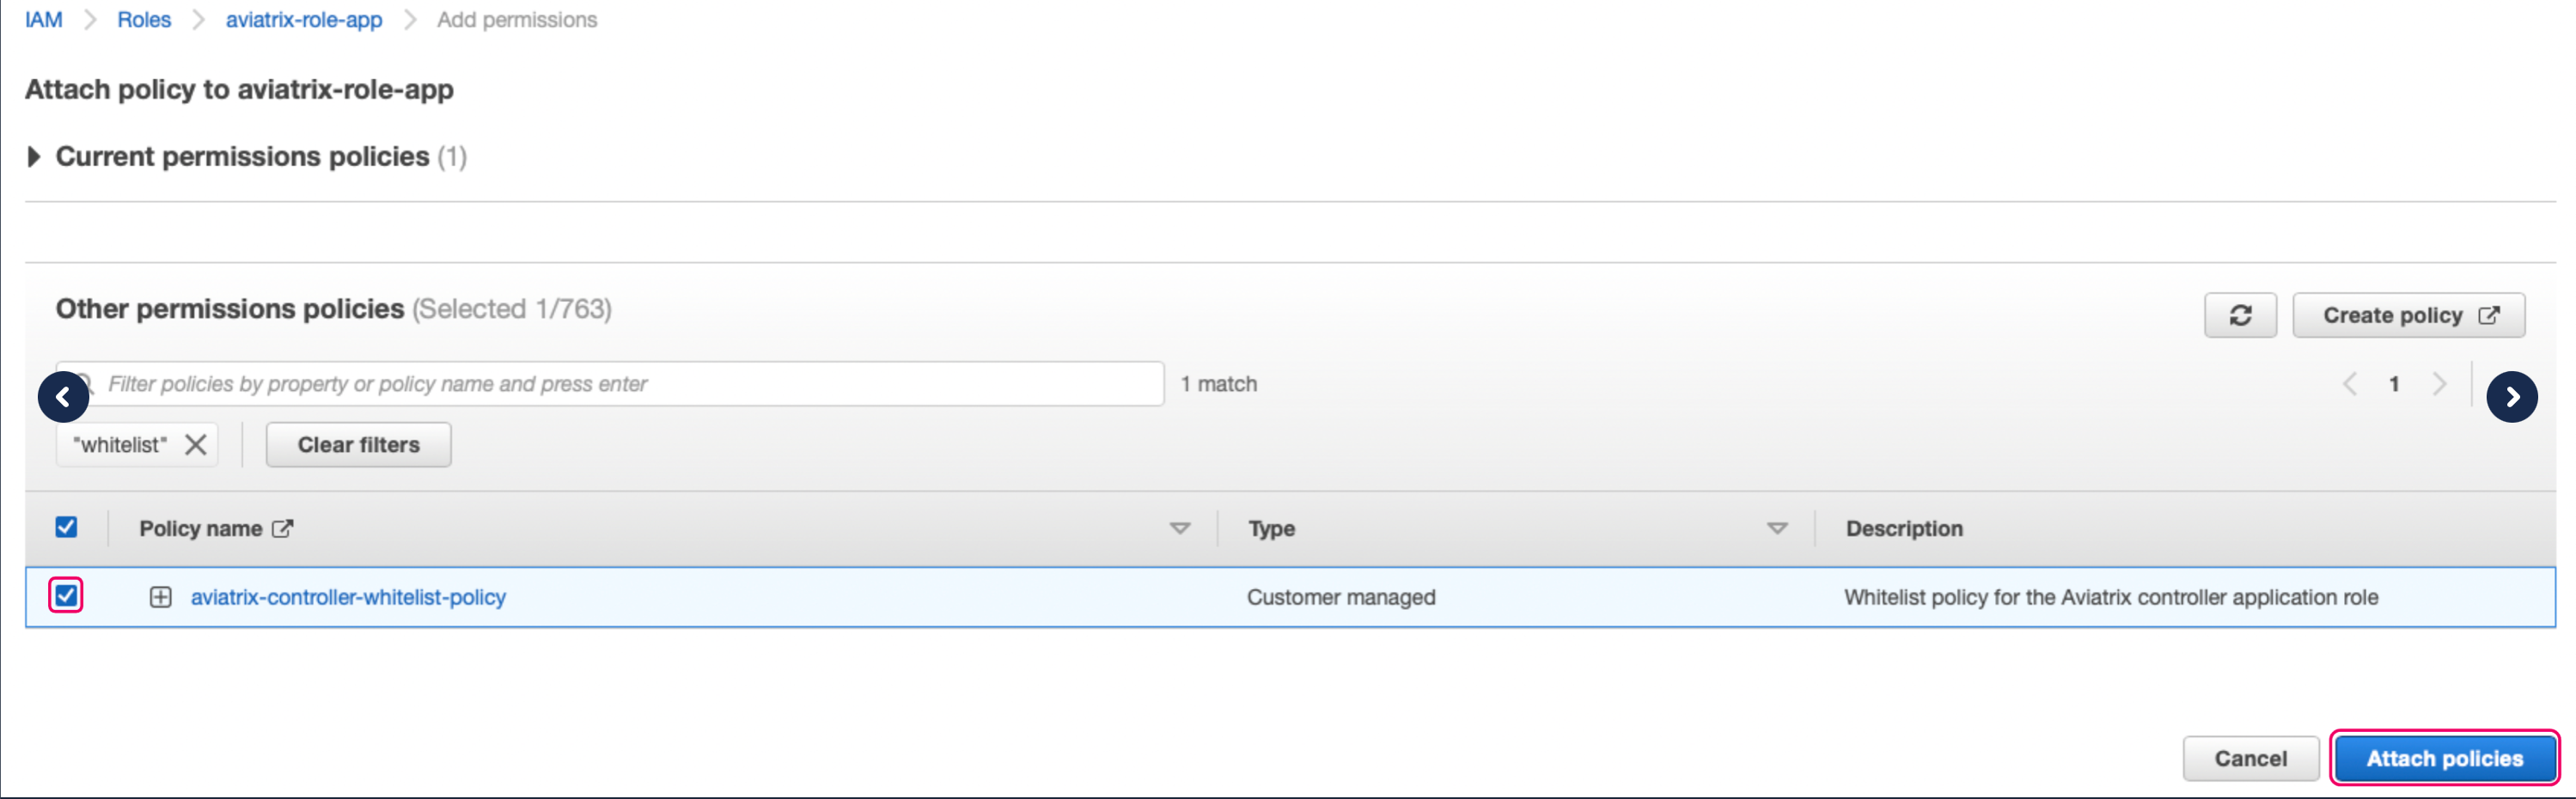
Task: Refresh the policies list
Action: (2240, 315)
